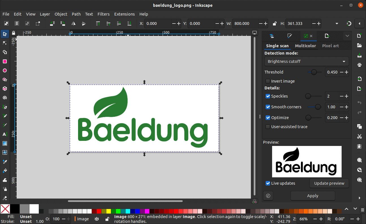
Task: Click the palette row-up chevron
Action: pyautogui.click(x=346, y=209)
